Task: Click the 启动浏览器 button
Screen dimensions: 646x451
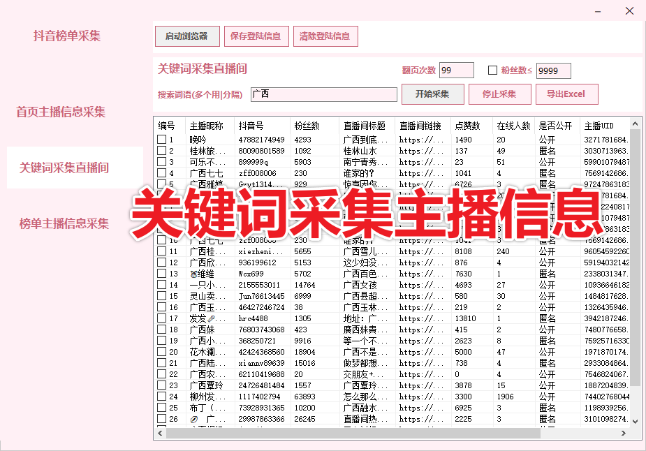Action: [x=186, y=36]
